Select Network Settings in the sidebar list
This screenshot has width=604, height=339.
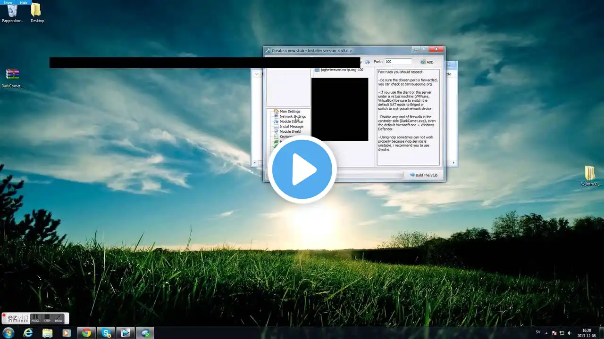293,117
